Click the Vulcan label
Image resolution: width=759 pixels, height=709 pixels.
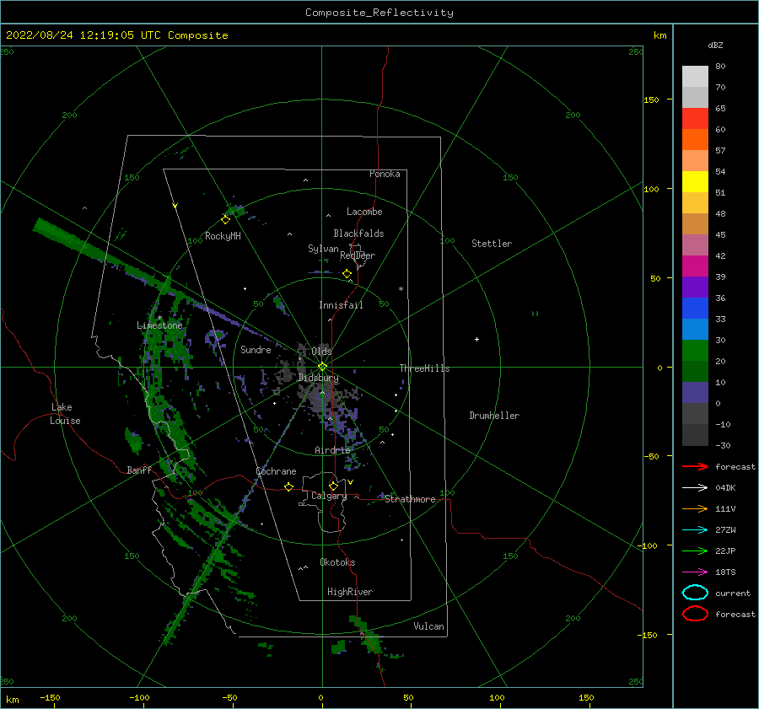click(429, 626)
